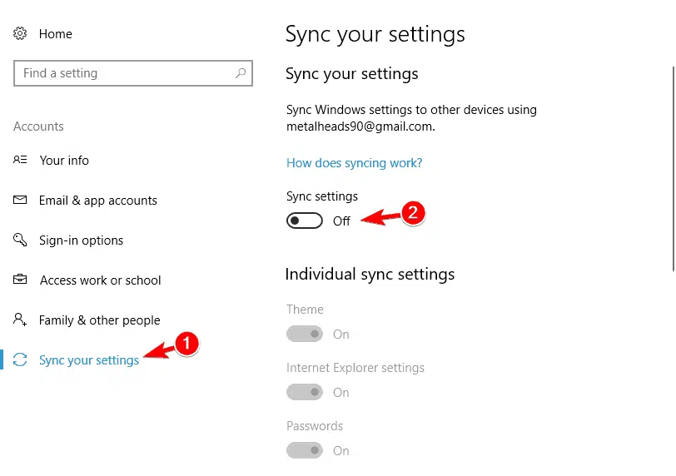Select Family & other people
The image size is (676, 476).
point(100,320)
